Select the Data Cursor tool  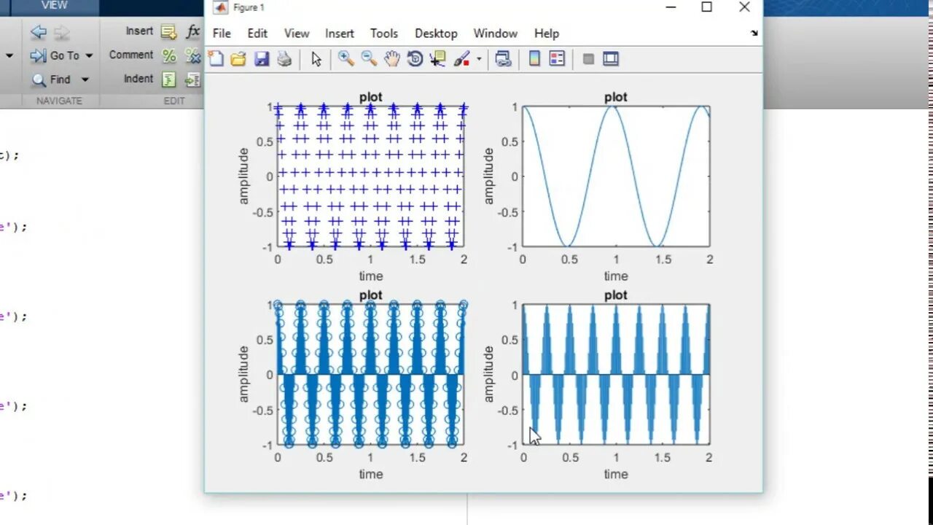pyautogui.click(x=437, y=59)
